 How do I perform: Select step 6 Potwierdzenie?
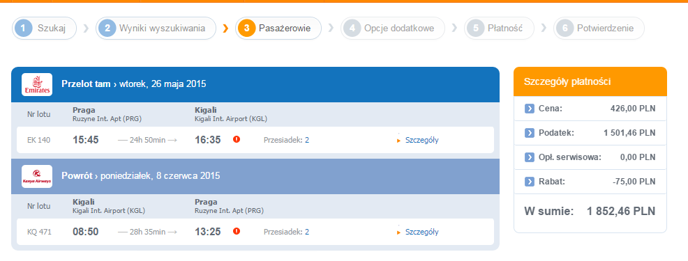(x=599, y=29)
